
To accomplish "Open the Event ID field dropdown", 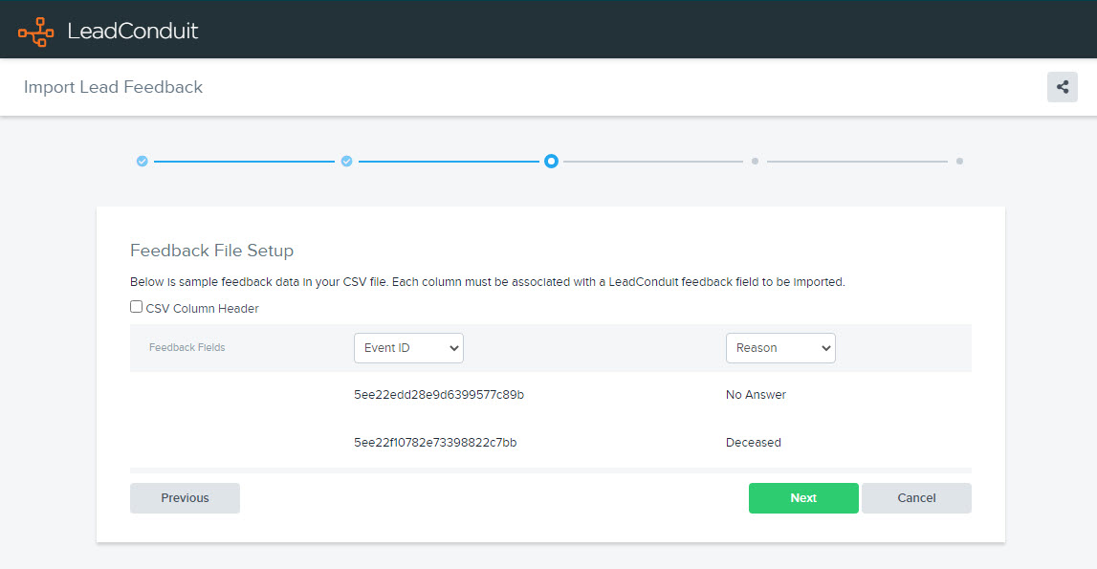I will [x=408, y=348].
